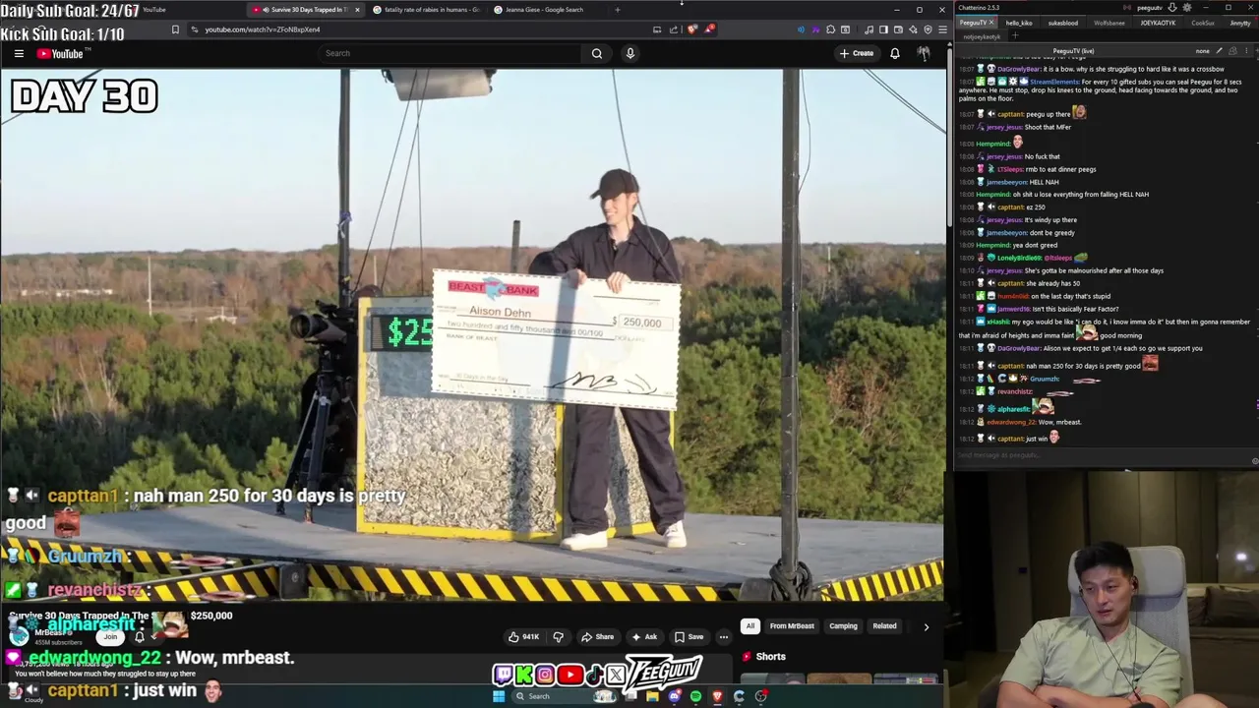Screen dimensions: 1259x708
Task: Open the MrBeast channel avatar
Action: tap(19, 635)
